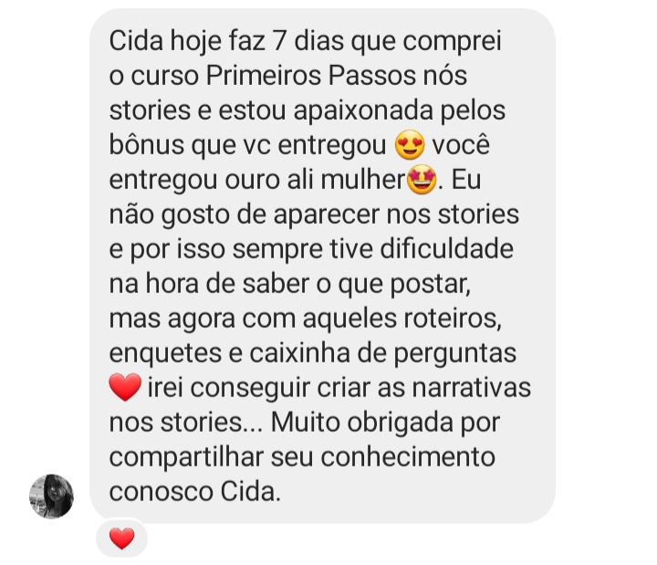Click the star-eyes emoji after 'mulher'
The height and width of the screenshot is (565, 657).
[x=422, y=180]
